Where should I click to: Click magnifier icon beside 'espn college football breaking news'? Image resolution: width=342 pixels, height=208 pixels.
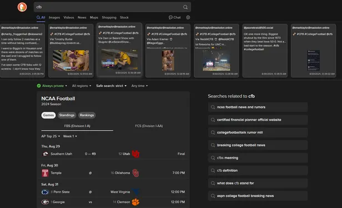click(213, 196)
